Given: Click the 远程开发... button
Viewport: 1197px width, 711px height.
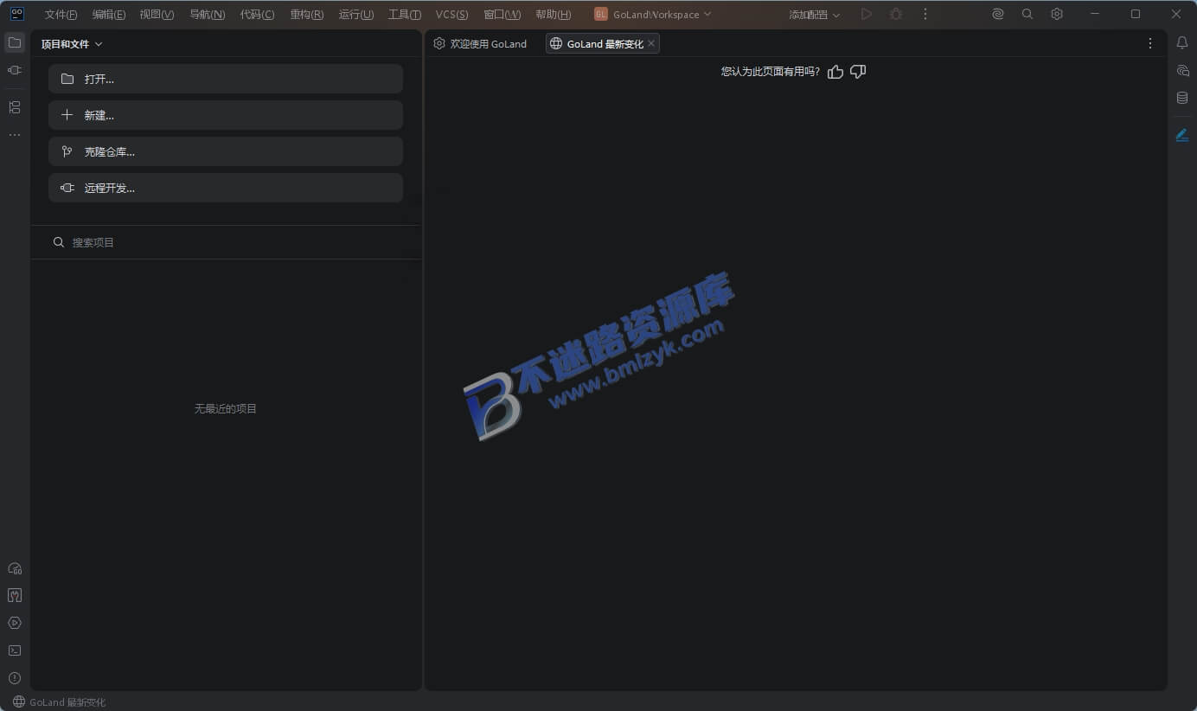Looking at the screenshot, I should point(226,188).
